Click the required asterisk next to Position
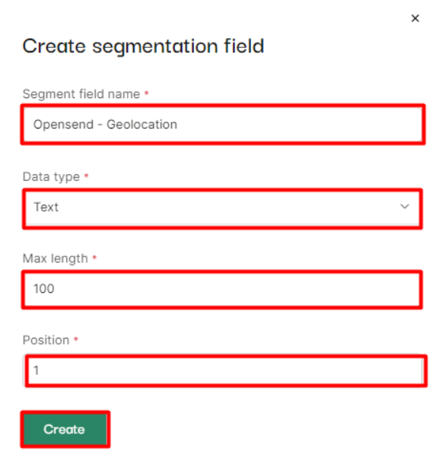Image resolution: width=439 pixels, height=464 pixels. coord(76,339)
